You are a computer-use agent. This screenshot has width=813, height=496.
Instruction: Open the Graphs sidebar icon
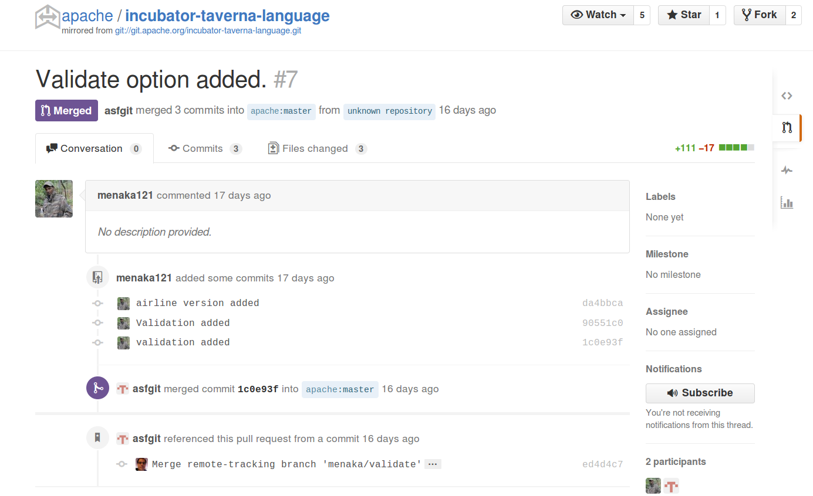click(787, 203)
